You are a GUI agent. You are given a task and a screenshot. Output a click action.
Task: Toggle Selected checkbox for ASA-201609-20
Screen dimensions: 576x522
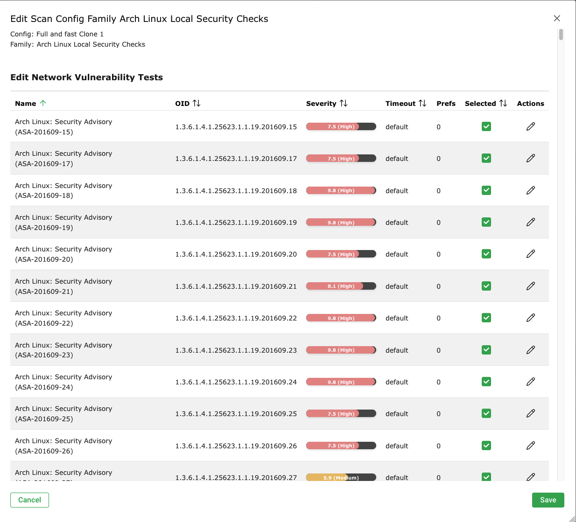pyautogui.click(x=486, y=254)
